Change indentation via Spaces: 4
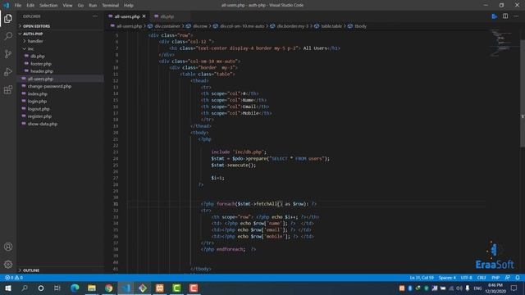This screenshot has width=525, height=295. (447, 278)
